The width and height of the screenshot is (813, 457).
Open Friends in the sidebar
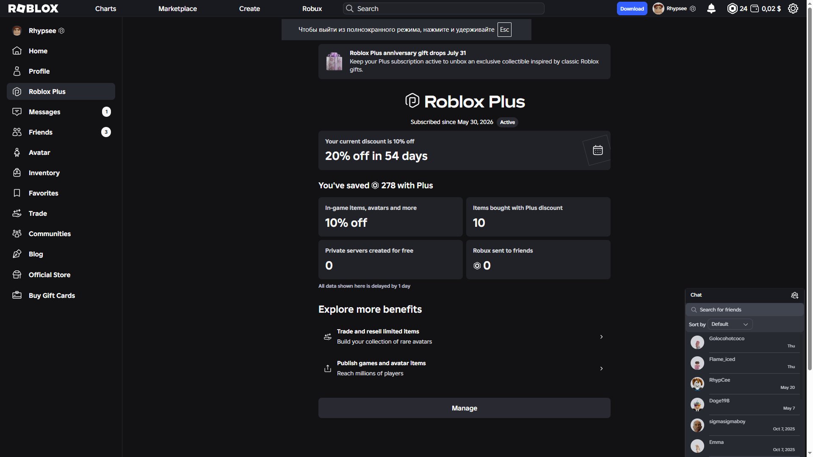point(61,132)
